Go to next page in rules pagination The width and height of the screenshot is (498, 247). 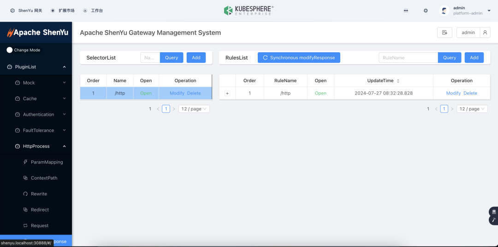coord(452,108)
